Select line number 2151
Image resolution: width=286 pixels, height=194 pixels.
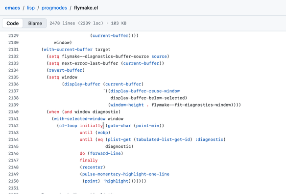[14, 188]
